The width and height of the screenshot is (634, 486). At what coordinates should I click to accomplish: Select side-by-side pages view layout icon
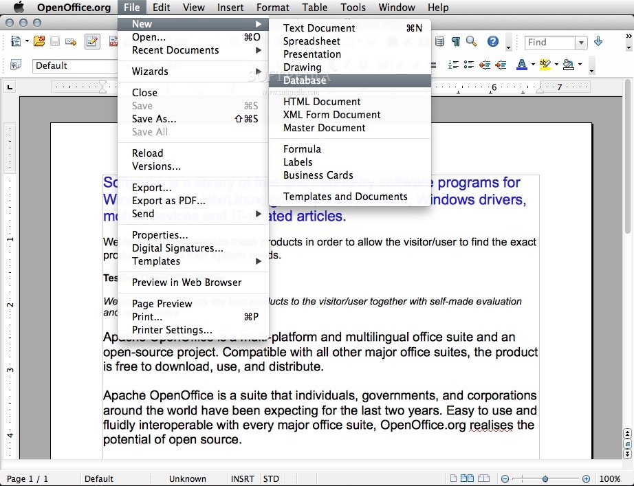point(467,478)
